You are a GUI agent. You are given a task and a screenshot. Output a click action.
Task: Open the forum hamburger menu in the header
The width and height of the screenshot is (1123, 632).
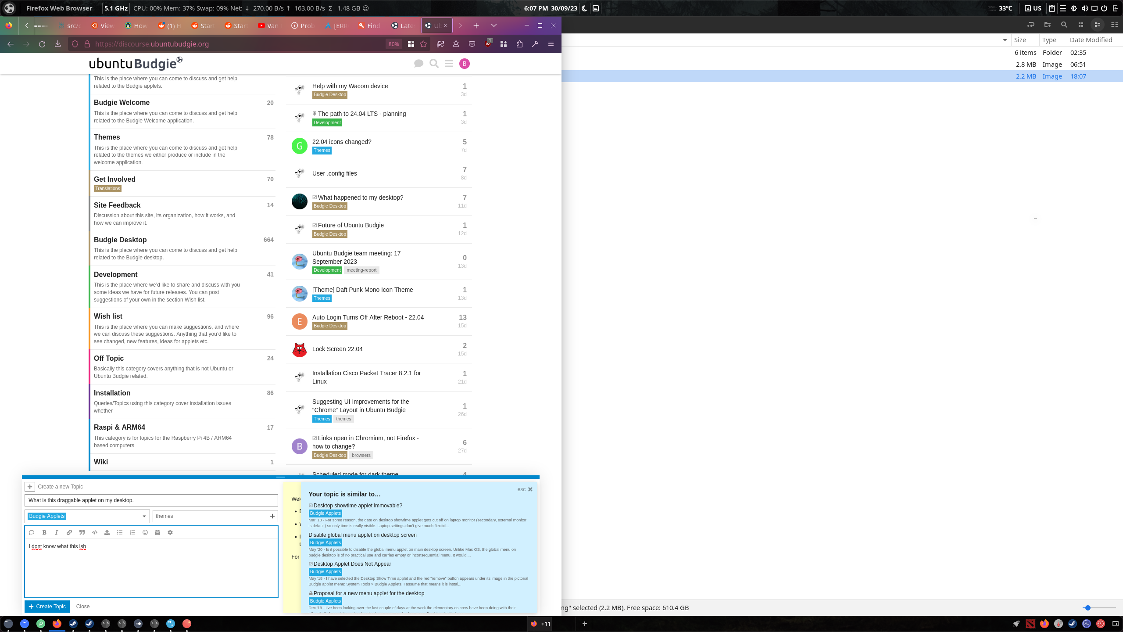click(x=449, y=64)
